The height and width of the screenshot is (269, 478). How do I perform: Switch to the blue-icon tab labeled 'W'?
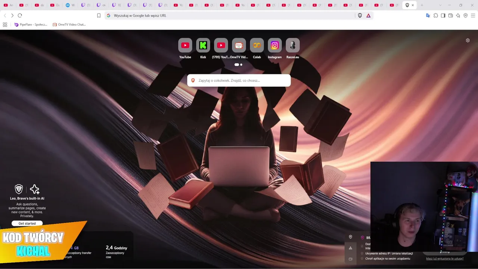pyautogui.click(x=70, y=5)
